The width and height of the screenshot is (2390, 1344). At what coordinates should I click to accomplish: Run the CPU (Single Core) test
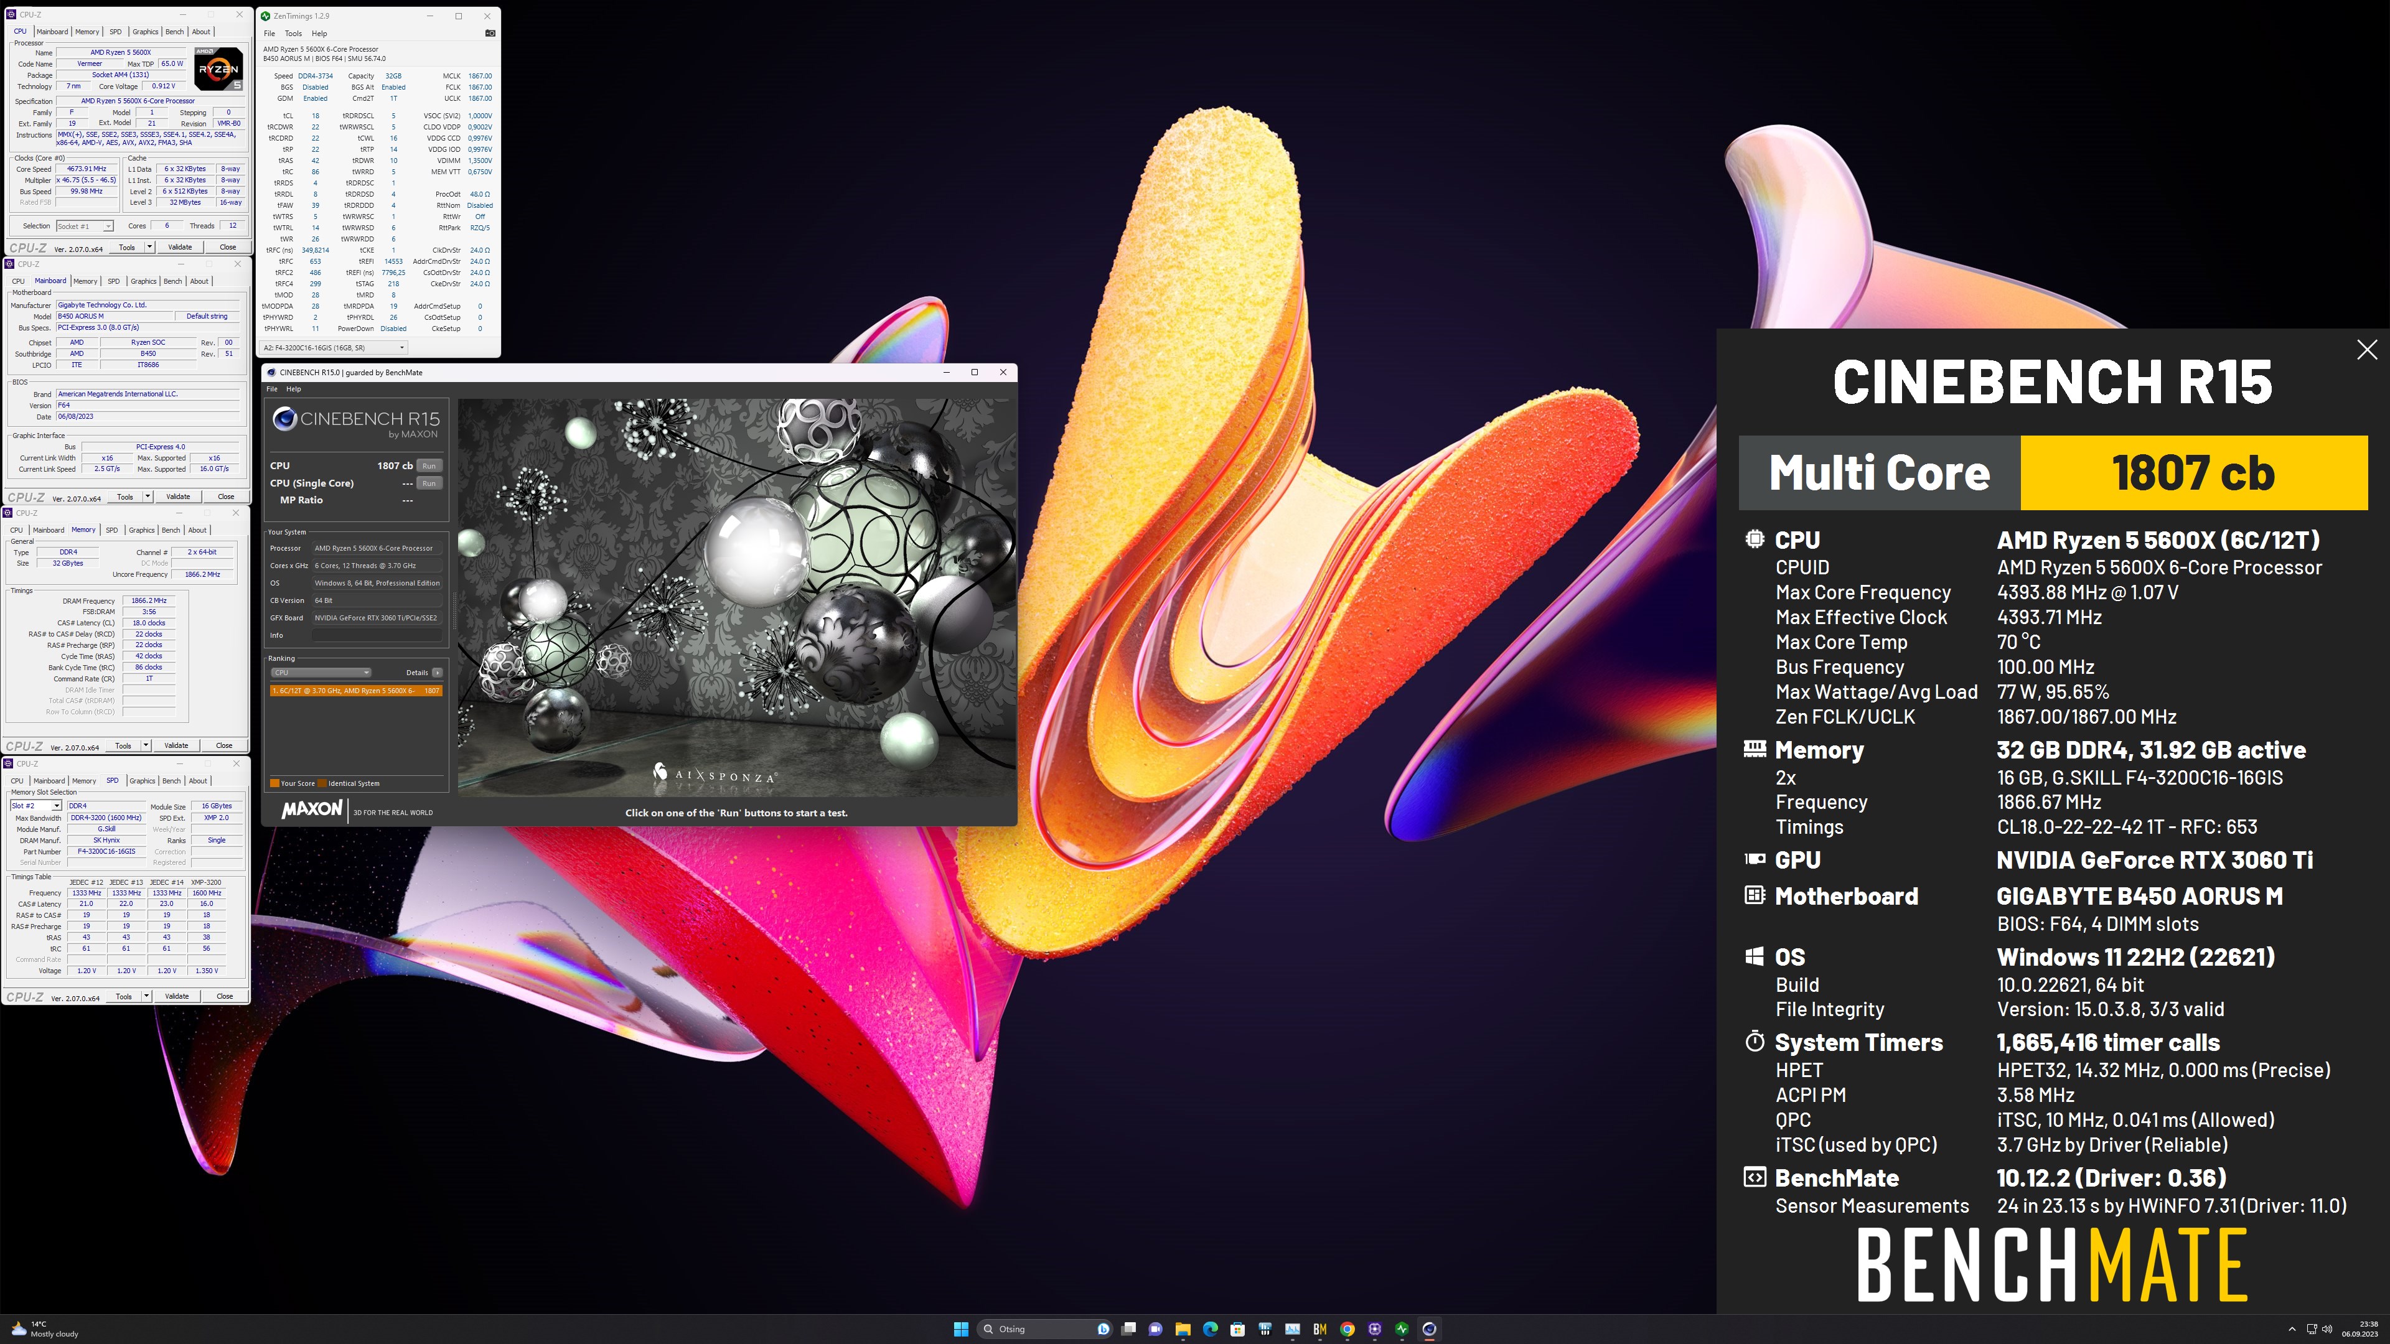tap(429, 483)
